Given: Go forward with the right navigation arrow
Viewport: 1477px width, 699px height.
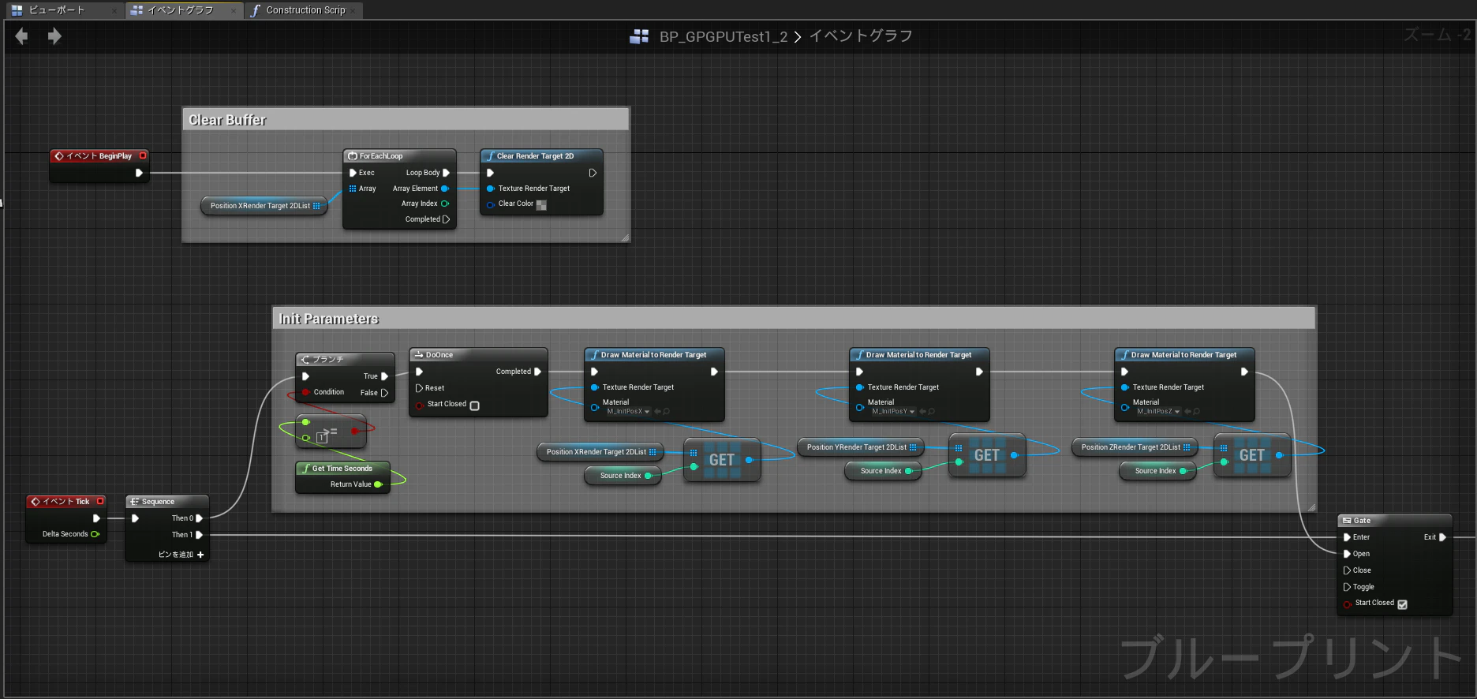Looking at the screenshot, I should [x=54, y=36].
